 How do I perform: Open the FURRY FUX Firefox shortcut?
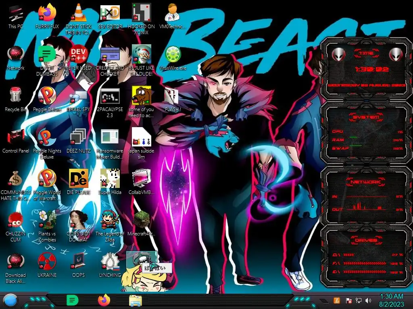point(47,16)
